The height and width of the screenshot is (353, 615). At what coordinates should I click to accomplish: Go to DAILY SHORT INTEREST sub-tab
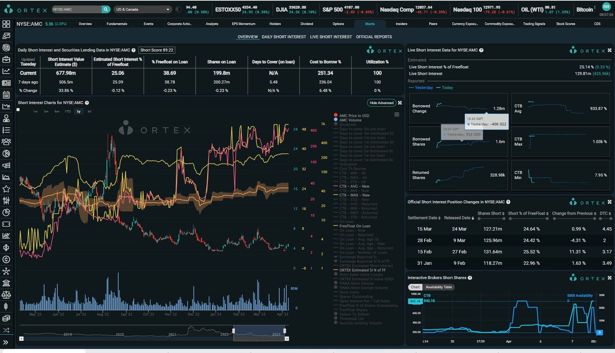point(283,37)
